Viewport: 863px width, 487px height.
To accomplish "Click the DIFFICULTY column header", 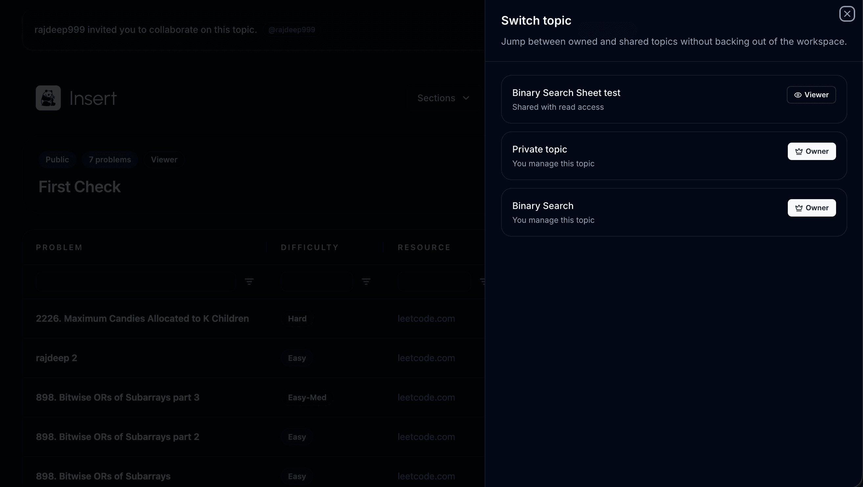I will tap(310, 247).
